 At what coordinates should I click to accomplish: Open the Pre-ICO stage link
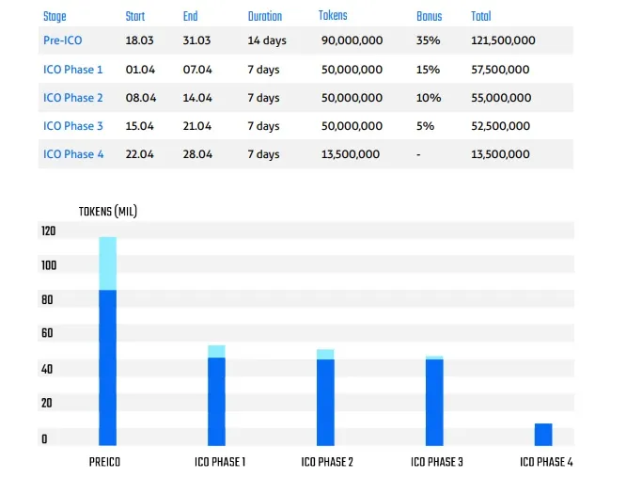[63, 40]
